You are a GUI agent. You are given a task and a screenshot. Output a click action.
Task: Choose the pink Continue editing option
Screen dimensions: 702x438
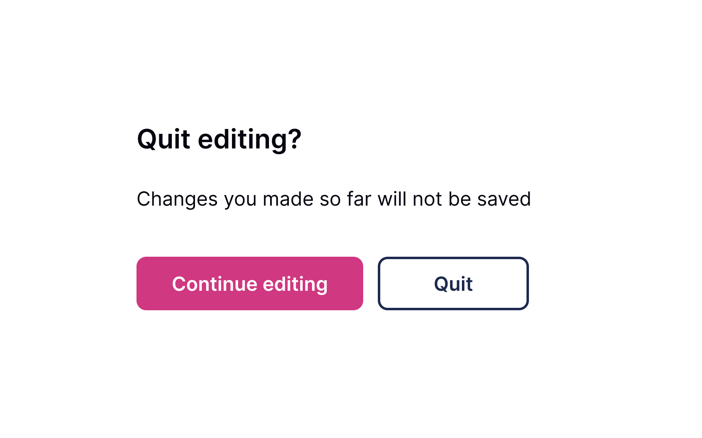click(250, 283)
